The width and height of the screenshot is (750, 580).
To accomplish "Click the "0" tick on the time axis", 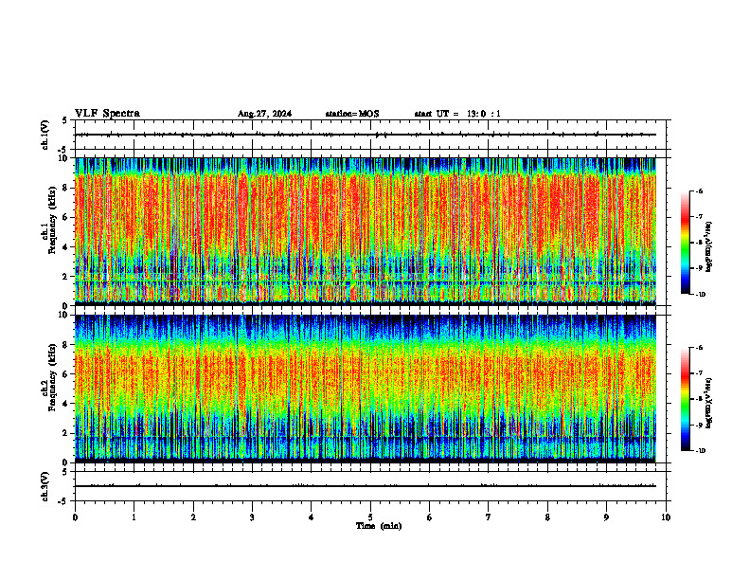I will (75, 517).
